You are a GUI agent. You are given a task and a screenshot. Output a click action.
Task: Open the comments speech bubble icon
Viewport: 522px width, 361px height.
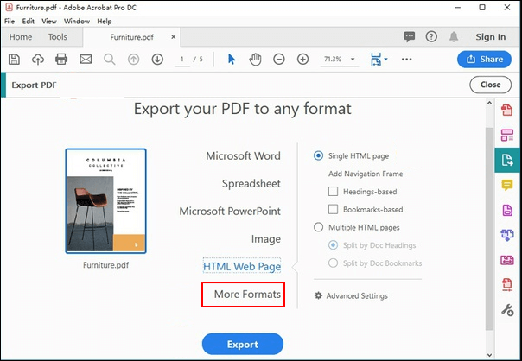point(410,36)
